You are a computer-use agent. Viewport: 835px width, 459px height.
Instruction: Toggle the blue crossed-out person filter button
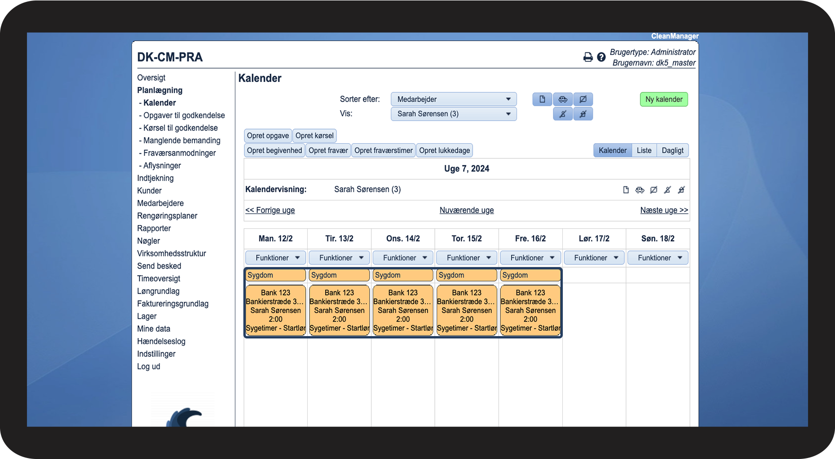563,114
